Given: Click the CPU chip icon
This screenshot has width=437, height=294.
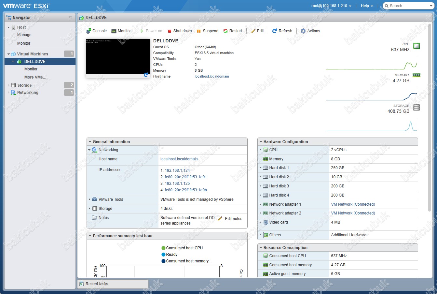Looking at the screenshot, I should pos(417,46).
